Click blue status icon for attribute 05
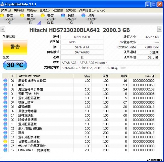Screen dimensions: 164x162 coord(5,98)
